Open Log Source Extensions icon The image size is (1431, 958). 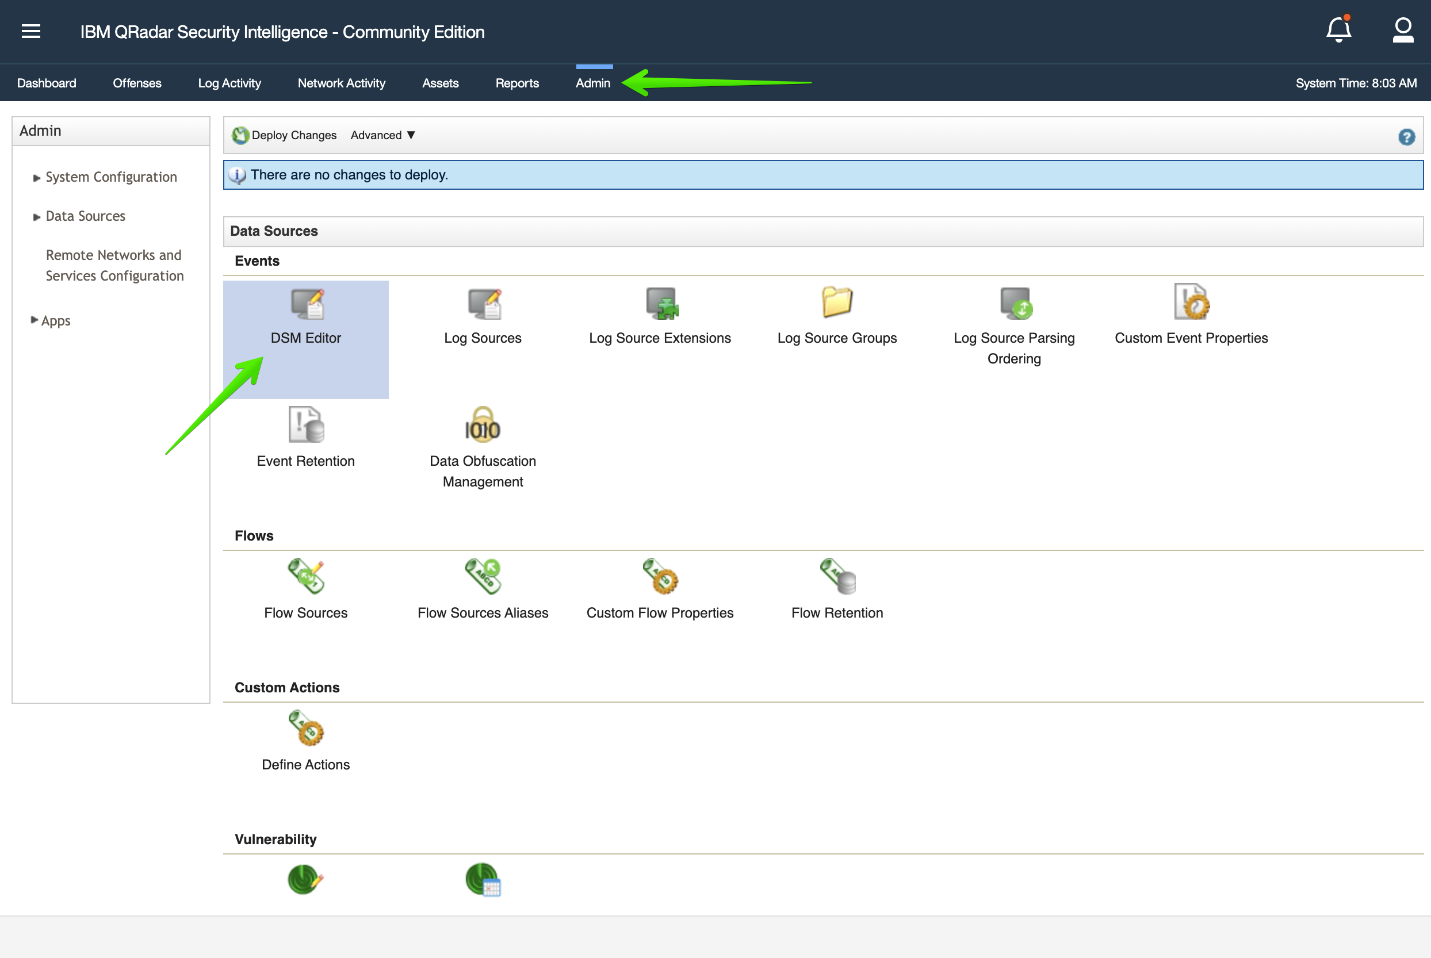pos(662,303)
